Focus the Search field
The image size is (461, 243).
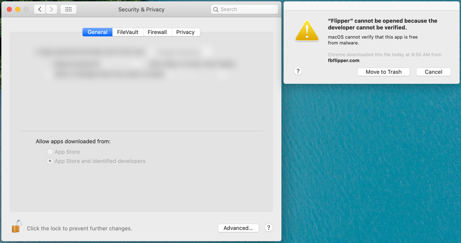pyautogui.click(x=244, y=9)
